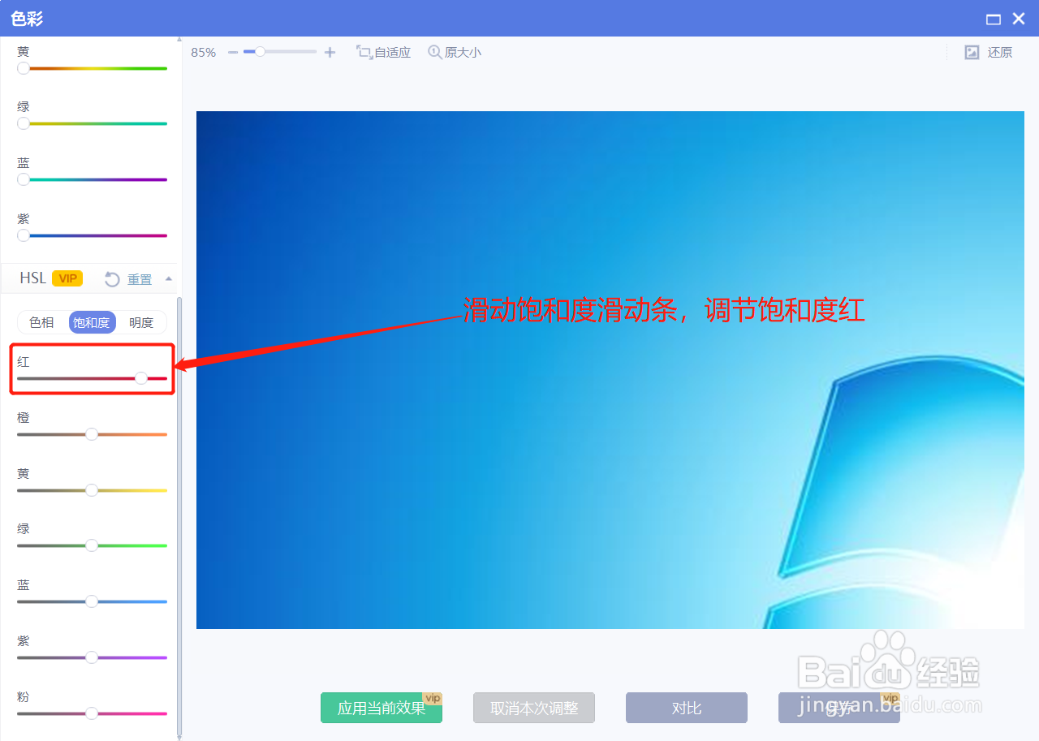Image resolution: width=1039 pixels, height=741 pixels.
Task: Click the 橙 slider label
Action: tap(24, 418)
